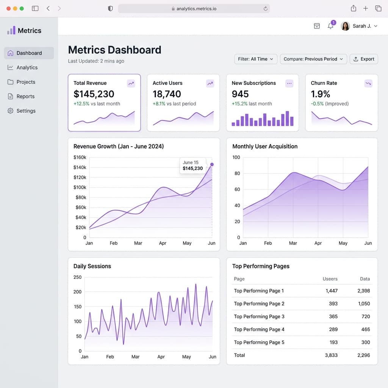388x388 pixels.
Task: Open the Compare: Previous Period dropdown
Action: (313, 59)
